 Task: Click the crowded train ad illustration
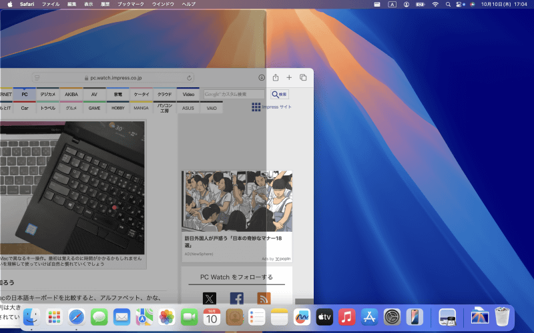[237, 201]
